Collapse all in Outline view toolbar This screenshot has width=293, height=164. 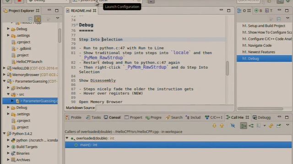[x=279, y=19]
